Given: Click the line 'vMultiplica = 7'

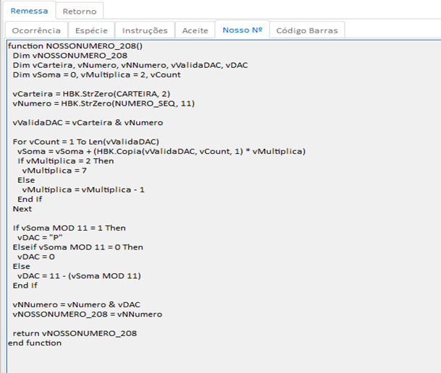Looking at the screenshot, I should [x=54, y=170].
